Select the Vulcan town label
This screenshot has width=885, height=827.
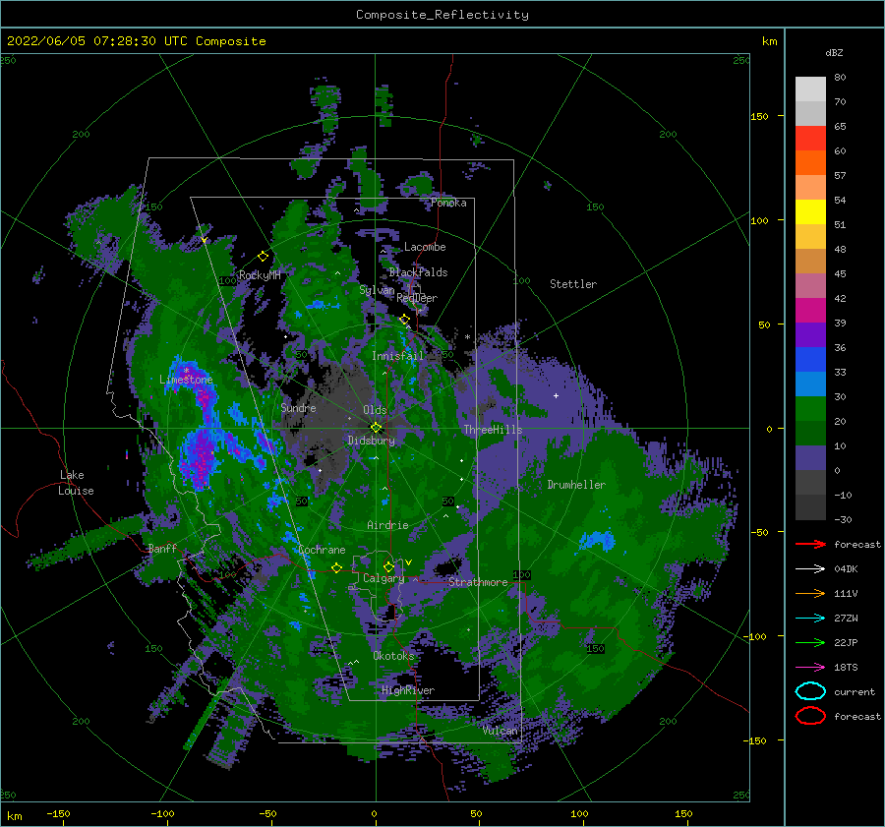point(501,731)
